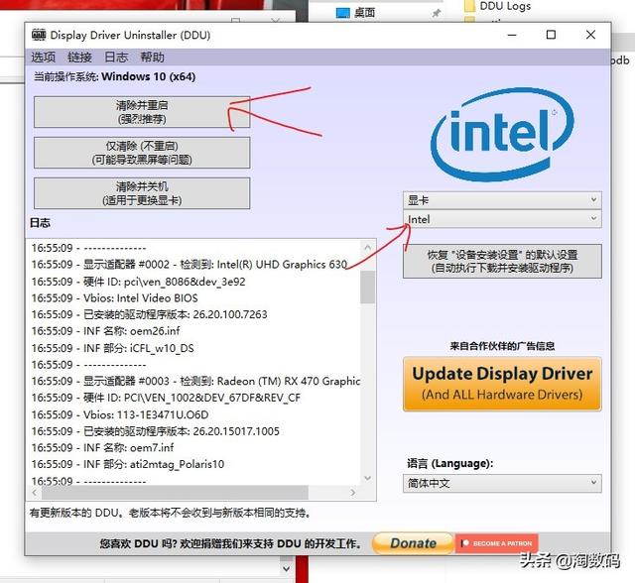
Task: Select log line Intel(R) UHD Graphics 630
Action: tap(190, 264)
